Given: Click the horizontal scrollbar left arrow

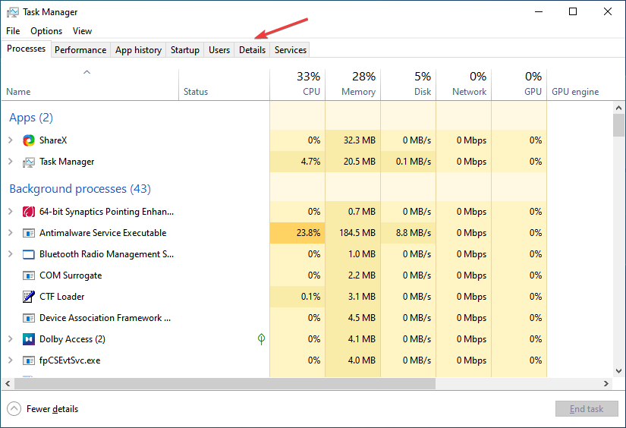Looking at the screenshot, I should (x=8, y=383).
